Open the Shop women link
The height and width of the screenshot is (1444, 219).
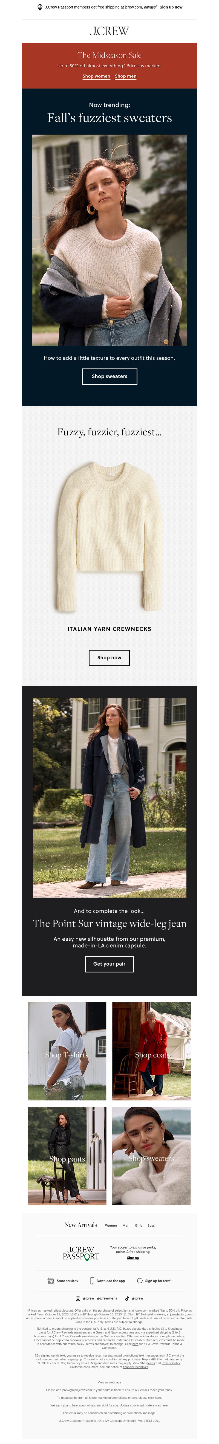coord(96,76)
